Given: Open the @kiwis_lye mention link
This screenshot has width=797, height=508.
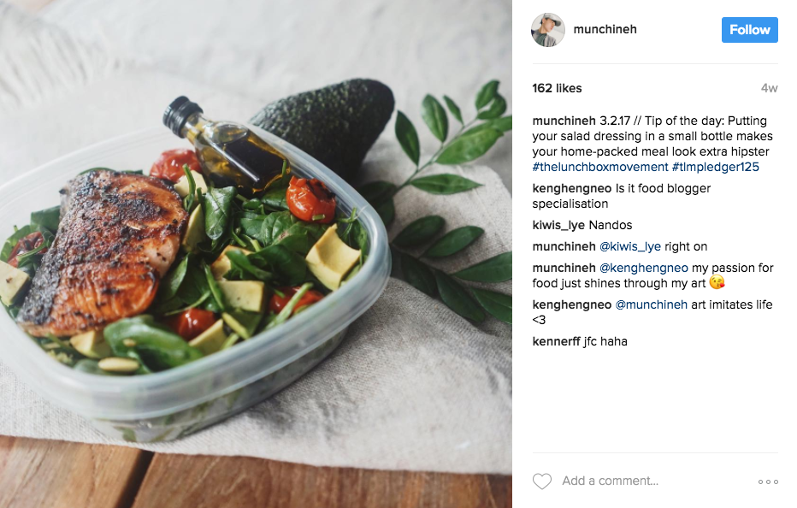Looking at the screenshot, I should pos(630,246).
